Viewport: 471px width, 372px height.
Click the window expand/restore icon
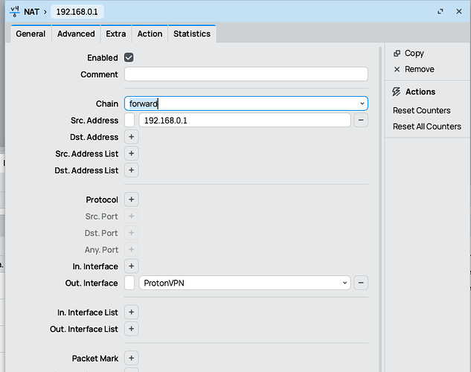pyautogui.click(x=440, y=11)
